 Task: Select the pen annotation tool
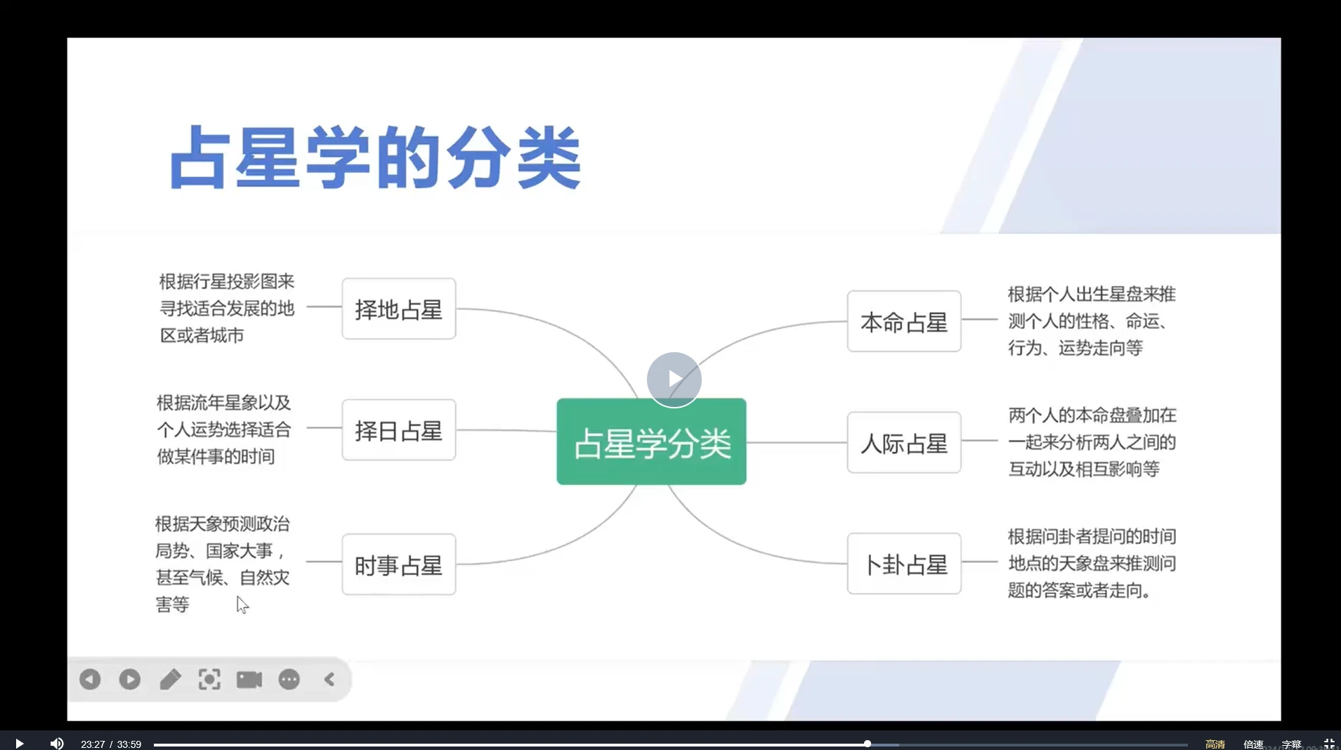(170, 679)
